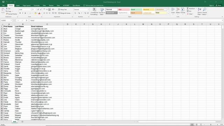The height and width of the screenshot is (126, 224).
Task: Expand the cell styles gallery
Action: [168, 14]
